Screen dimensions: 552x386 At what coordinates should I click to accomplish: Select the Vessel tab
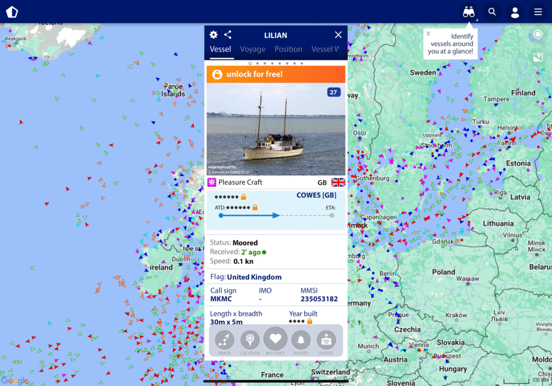[x=220, y=49]
